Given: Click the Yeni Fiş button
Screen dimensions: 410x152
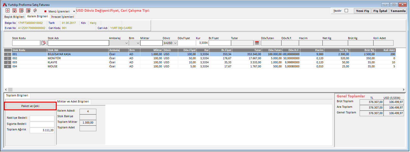Looking at the screenshot, I should tap(362, 11).
